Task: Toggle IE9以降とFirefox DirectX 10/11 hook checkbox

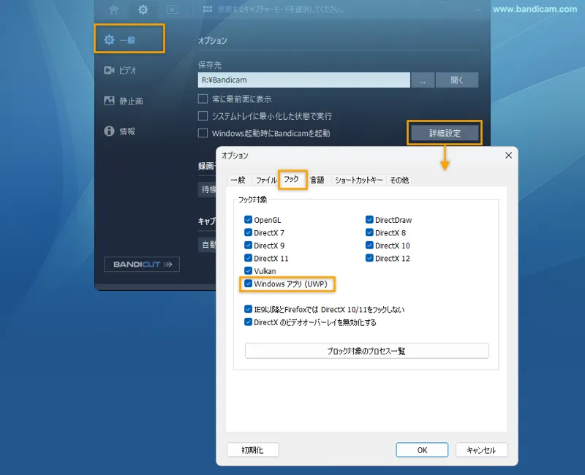Action: point(248,309)
